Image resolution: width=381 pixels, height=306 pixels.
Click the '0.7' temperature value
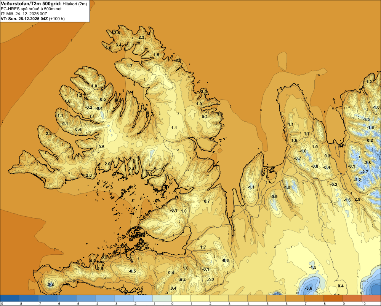(x=207, y=201)
